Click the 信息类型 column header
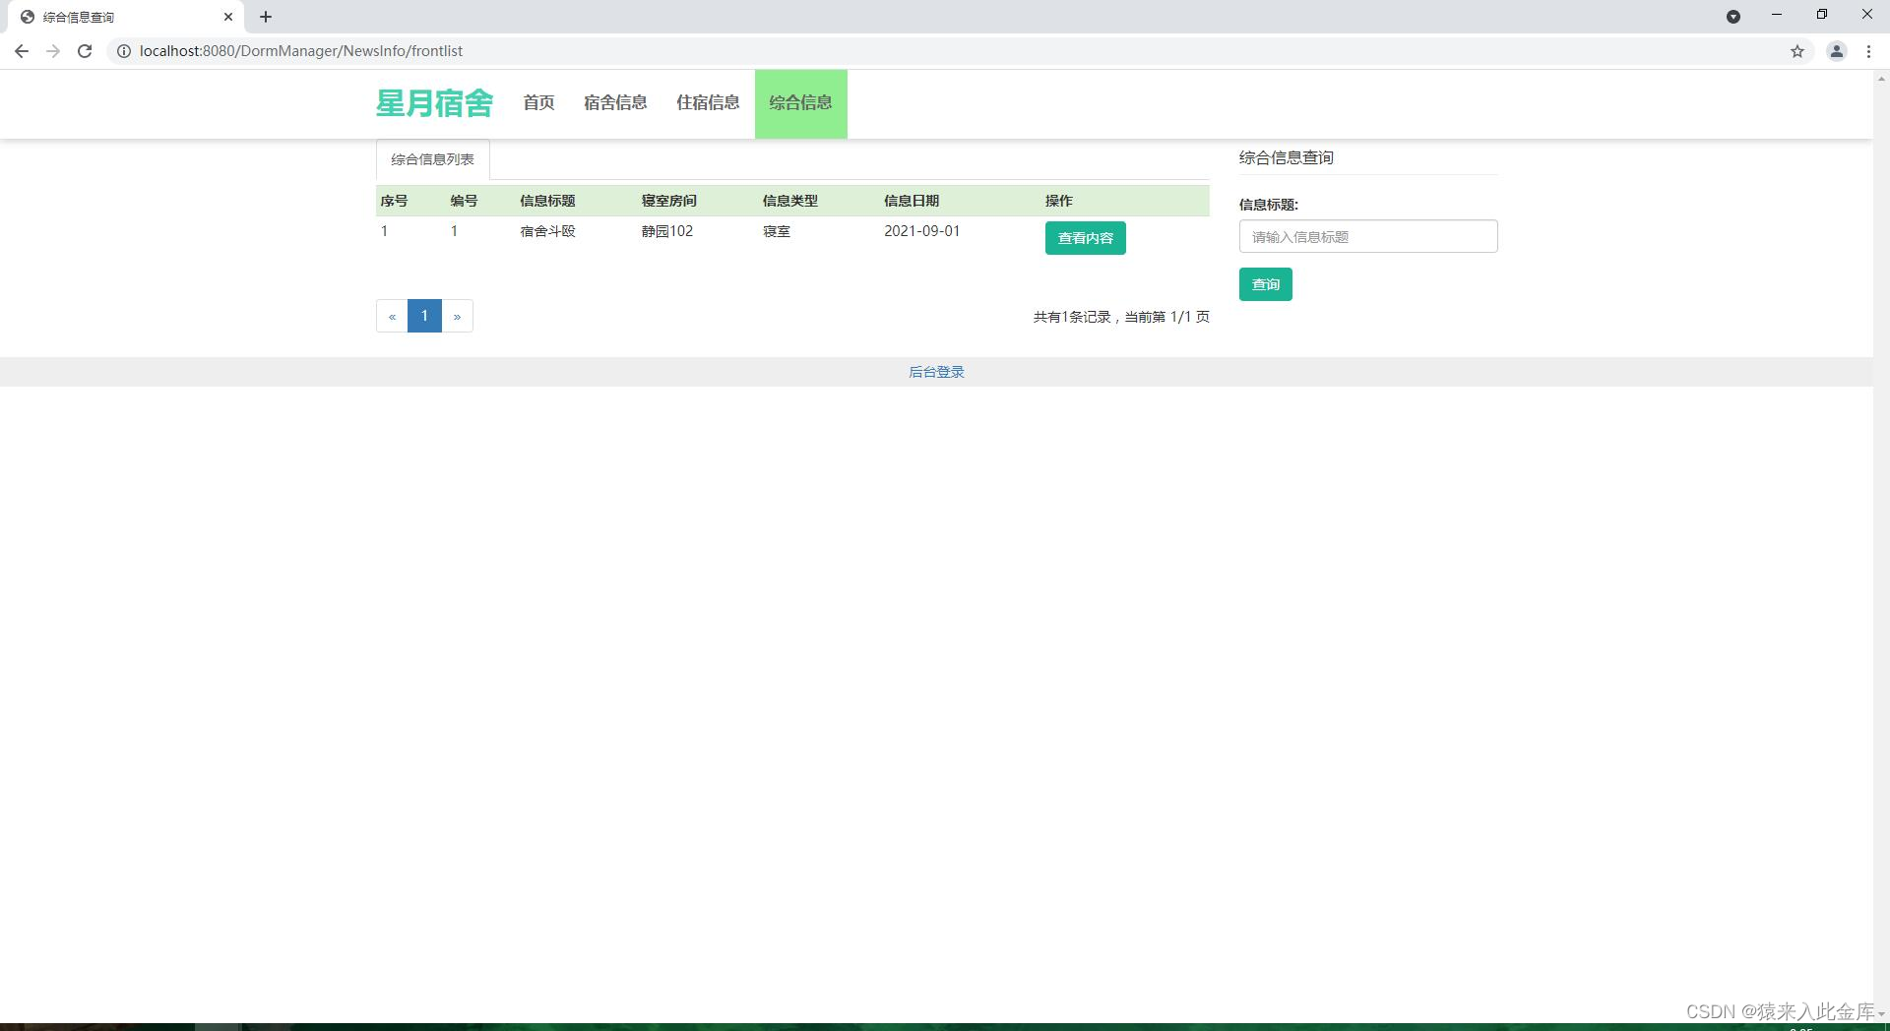 tap(789, 201)
